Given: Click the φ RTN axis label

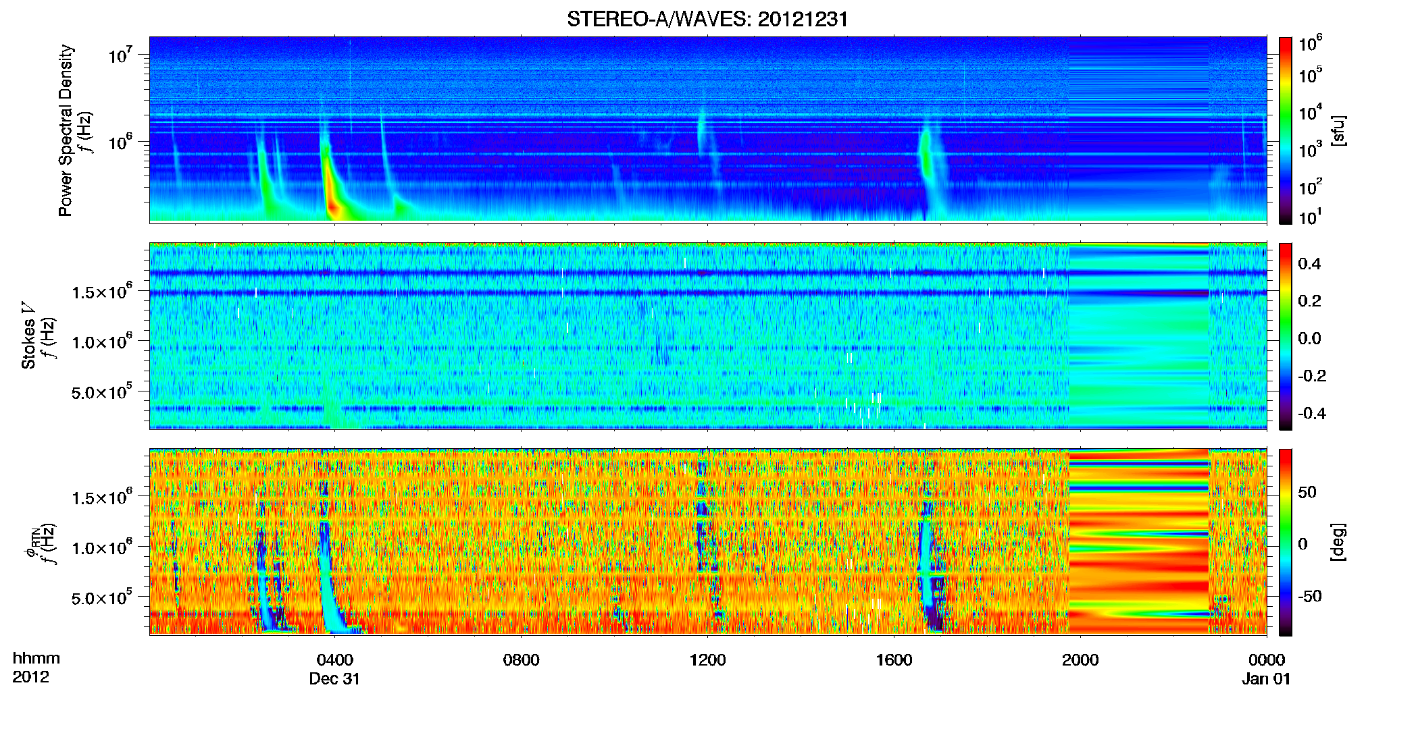Looking at the screenshot, I should click(31, 544).
